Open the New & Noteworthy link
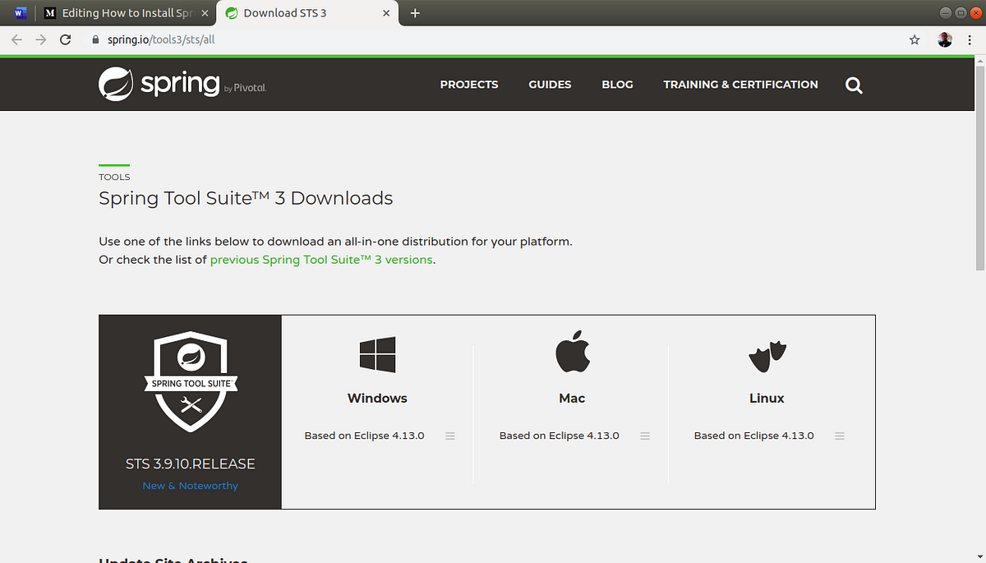The image size is (986, 563). pyautogui.click(x=190, y=486)
